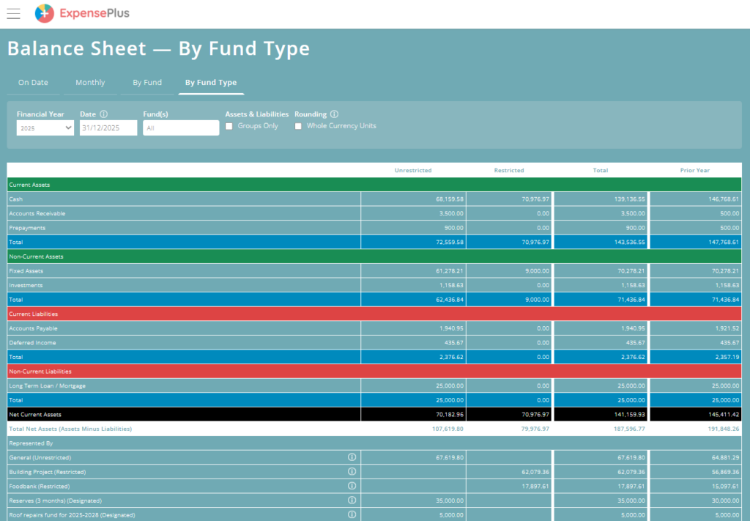Click the Date field showing 31/12/2025
The image size is (750, 521).
coord(108,128)
